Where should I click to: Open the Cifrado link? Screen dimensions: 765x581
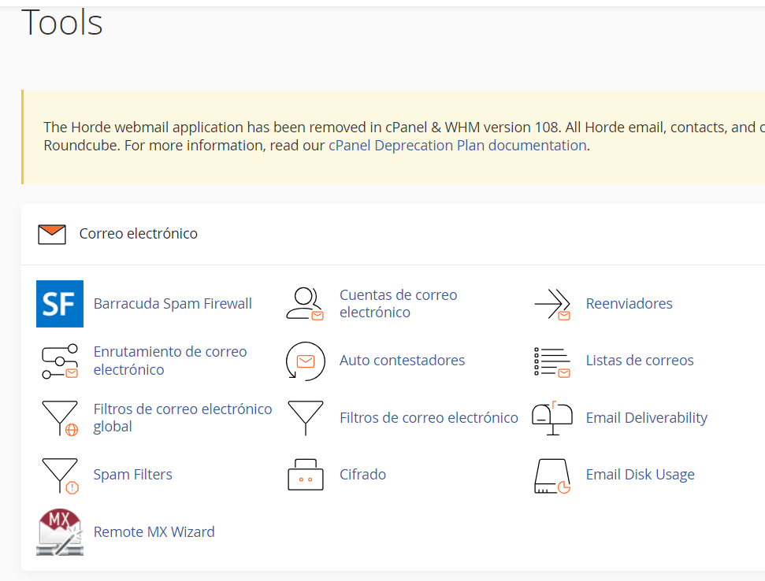coord(362,475)
